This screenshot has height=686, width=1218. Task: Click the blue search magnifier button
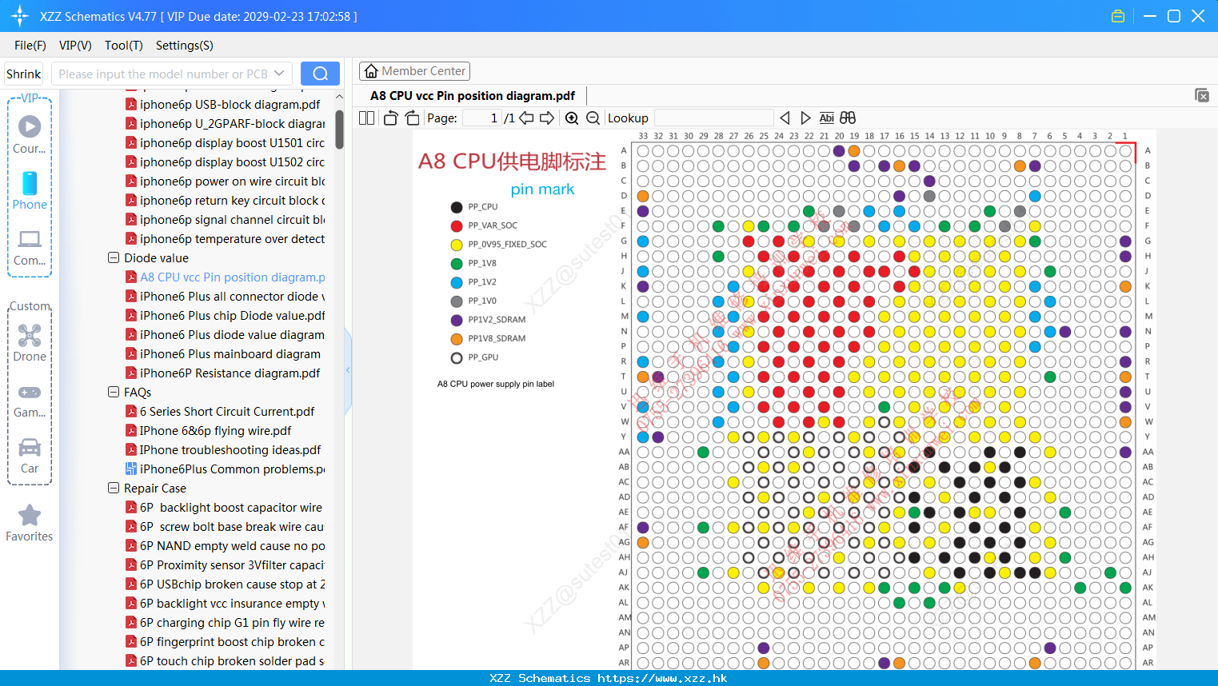[x=320, y=74]
